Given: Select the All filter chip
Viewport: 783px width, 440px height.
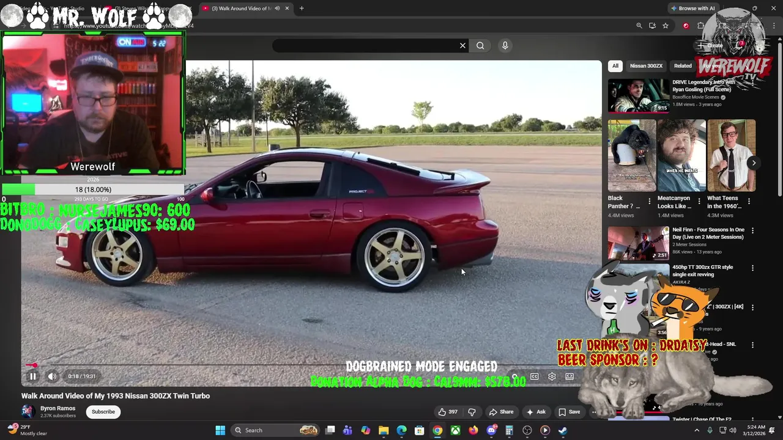Looking at the screenshot, I should click(x=615, y=66).
